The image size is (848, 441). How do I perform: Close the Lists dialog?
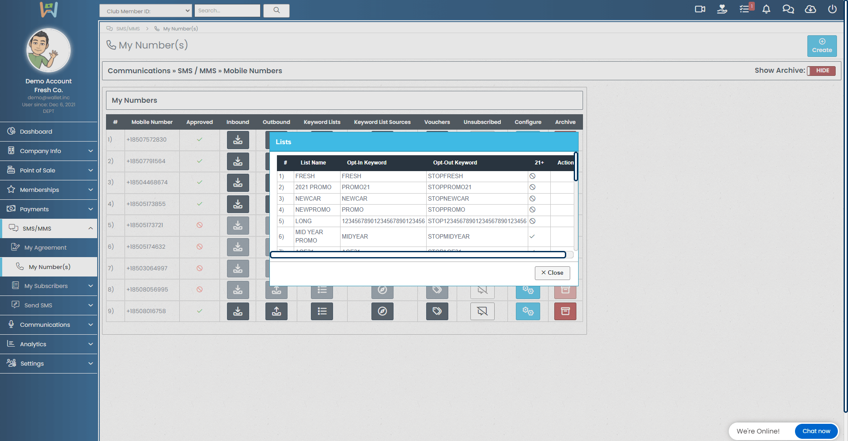pos(552,273)
